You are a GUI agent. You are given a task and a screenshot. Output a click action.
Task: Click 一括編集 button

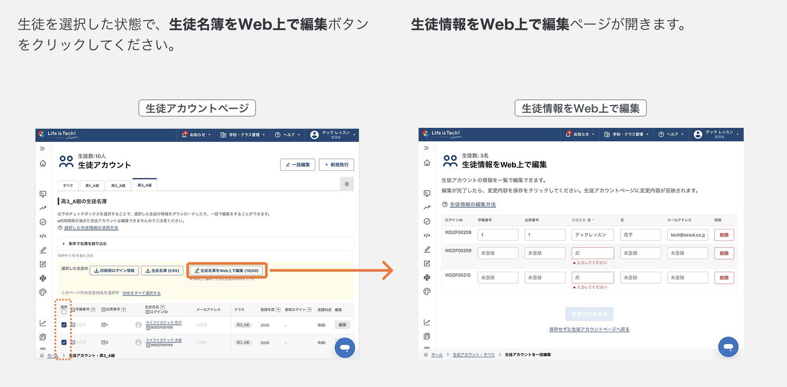298,165
